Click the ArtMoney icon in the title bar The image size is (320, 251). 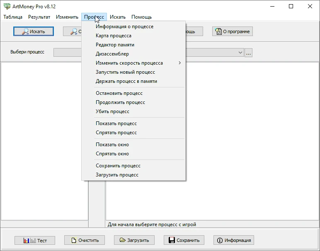(x=7, y=6)
